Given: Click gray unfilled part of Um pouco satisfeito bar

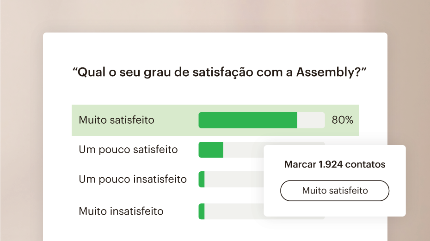Looking at the screenshot, I should (x=243, y=150).
